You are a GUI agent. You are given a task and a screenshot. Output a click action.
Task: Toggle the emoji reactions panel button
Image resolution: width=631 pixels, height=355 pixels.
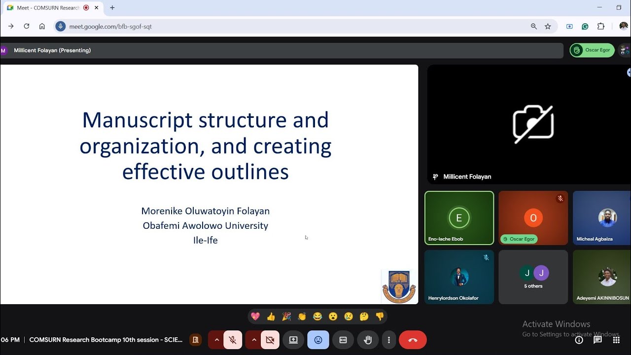tap(318, 340)
